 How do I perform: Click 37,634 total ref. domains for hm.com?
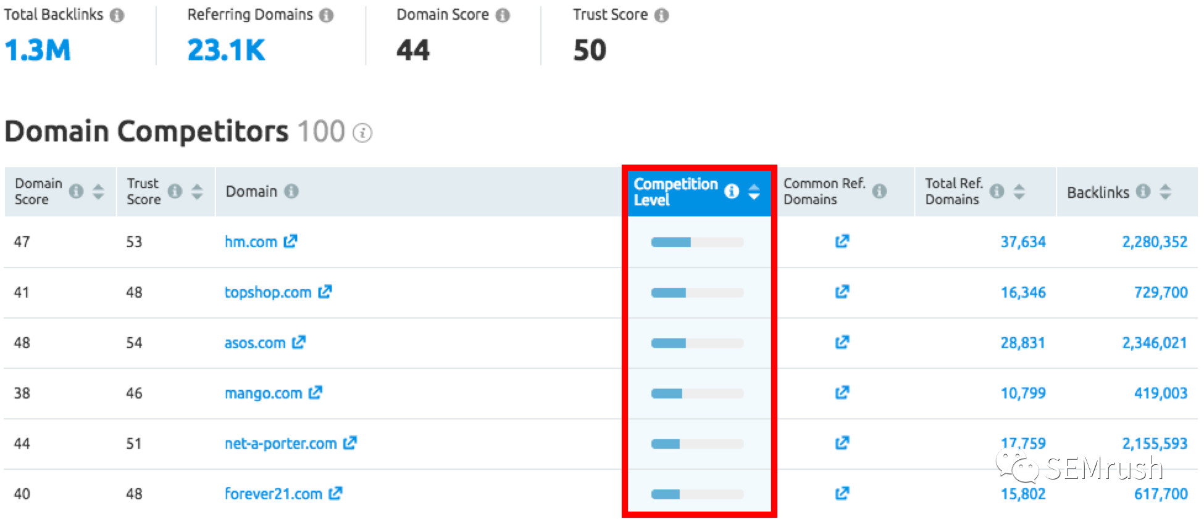coord(1023,242)
